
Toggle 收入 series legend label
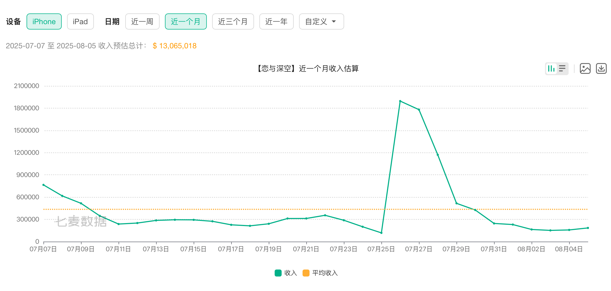[x=291, y=273]
